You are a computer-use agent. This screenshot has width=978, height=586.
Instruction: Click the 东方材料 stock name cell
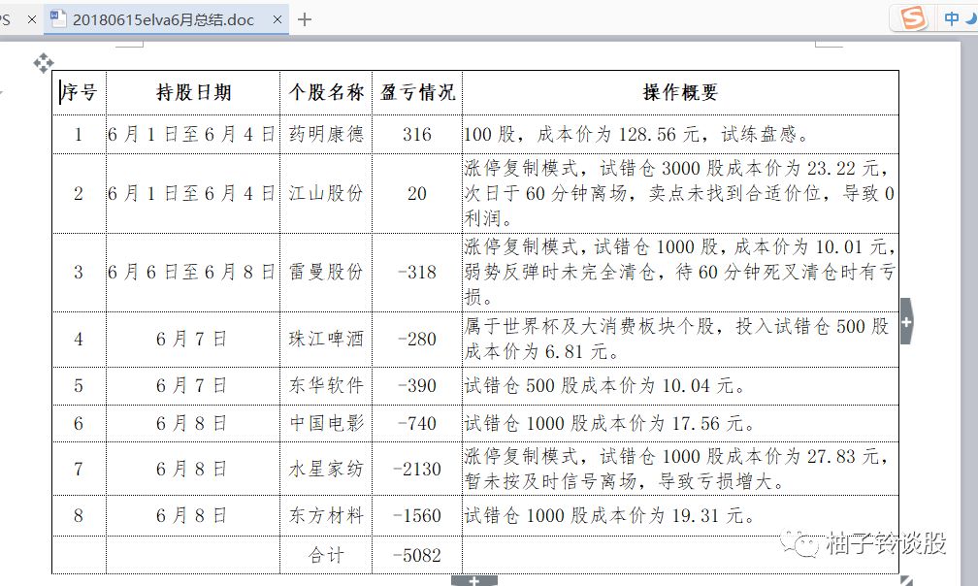(x=326, y=515)
